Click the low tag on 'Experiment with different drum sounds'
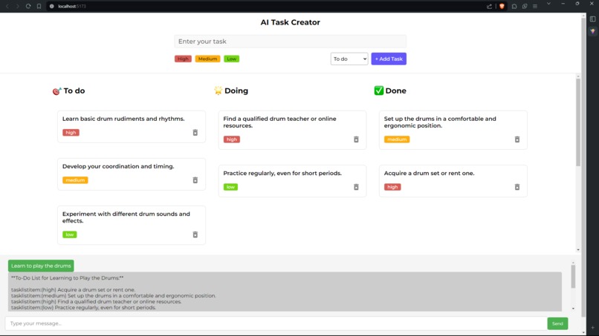Viewport: 599px width, 336px height. click(x=70, y=234)
